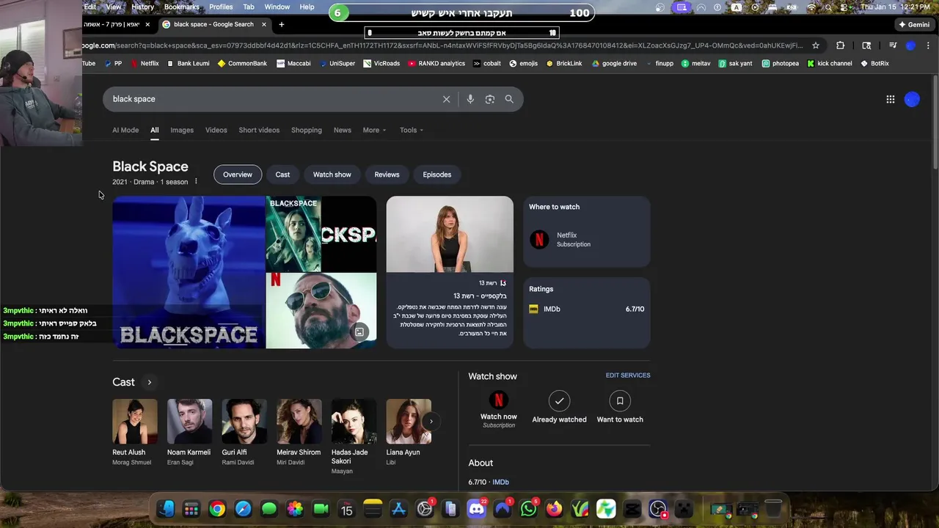
Task: Open Discord from the Dock
Action: [477, 509]
